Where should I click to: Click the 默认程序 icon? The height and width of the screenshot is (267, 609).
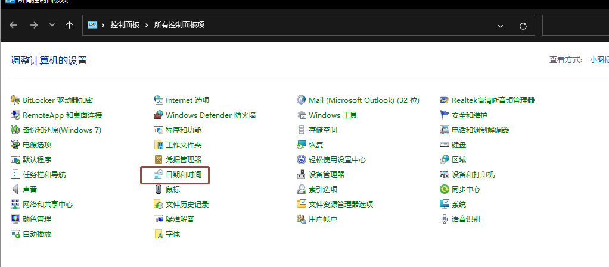point(15,159)
